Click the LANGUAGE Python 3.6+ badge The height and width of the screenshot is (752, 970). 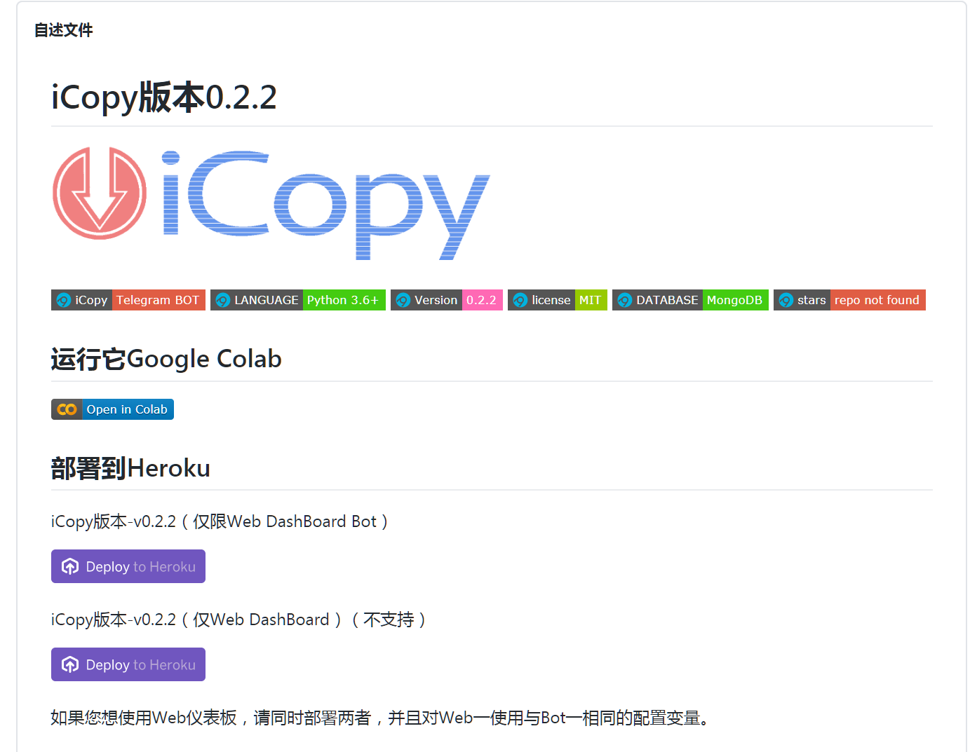298,300
